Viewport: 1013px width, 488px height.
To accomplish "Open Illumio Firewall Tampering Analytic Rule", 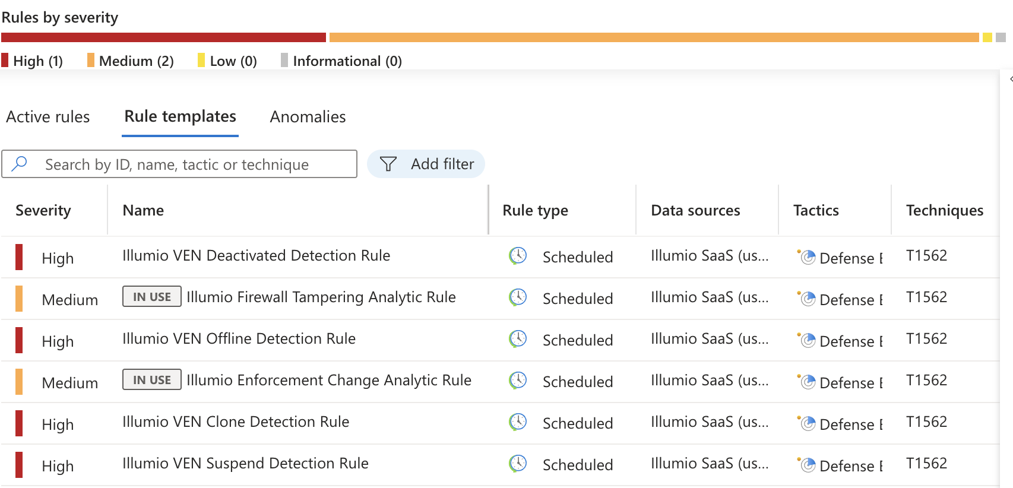I will point(321,297).
